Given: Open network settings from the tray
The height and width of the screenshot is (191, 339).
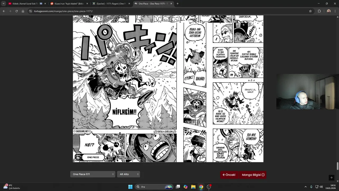Looking at the screenshot, I should coord(317,187).
